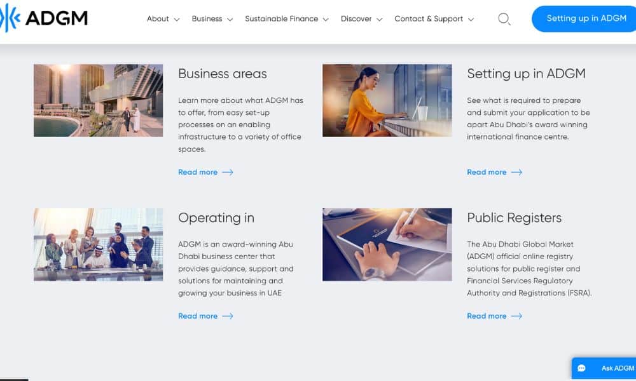This screenshot has height=381, width=636.
Task: Open the Business areas Read more link
Action: 198,172
